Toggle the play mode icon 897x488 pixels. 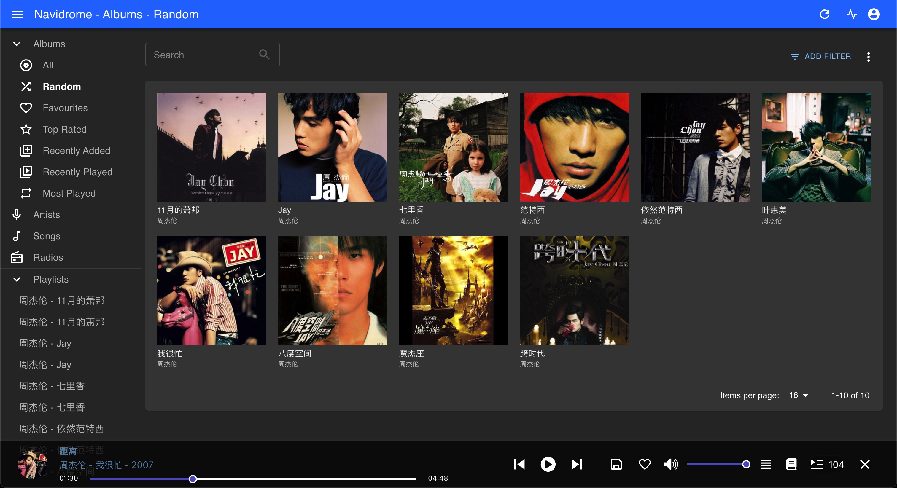tap(765, 464)
